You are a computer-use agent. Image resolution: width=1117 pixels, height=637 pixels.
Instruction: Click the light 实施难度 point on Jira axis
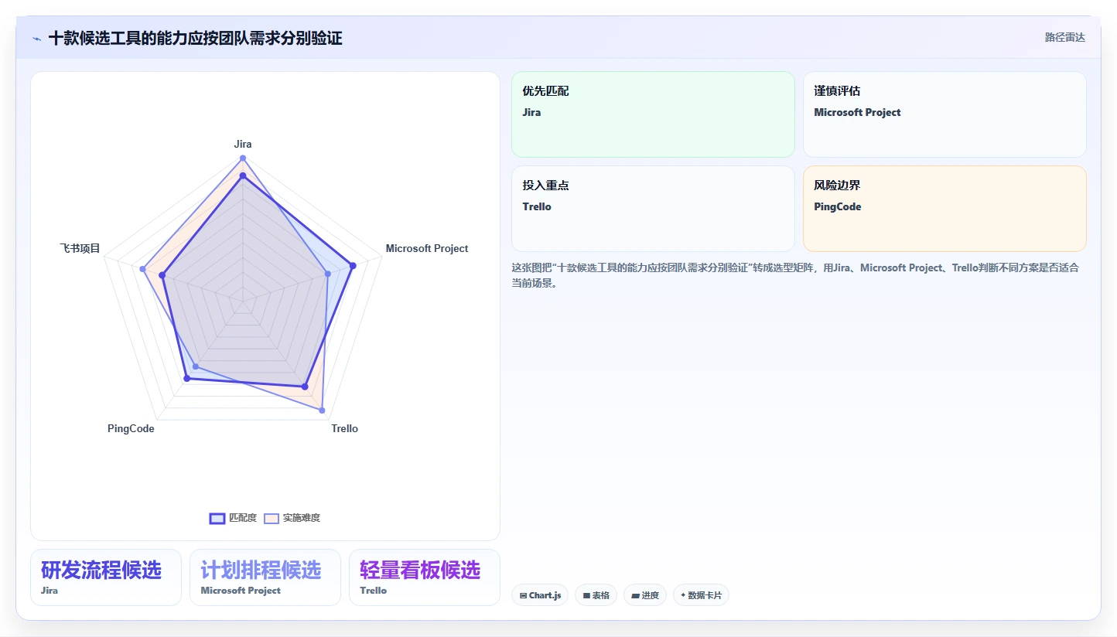click(x=243, y=158)
